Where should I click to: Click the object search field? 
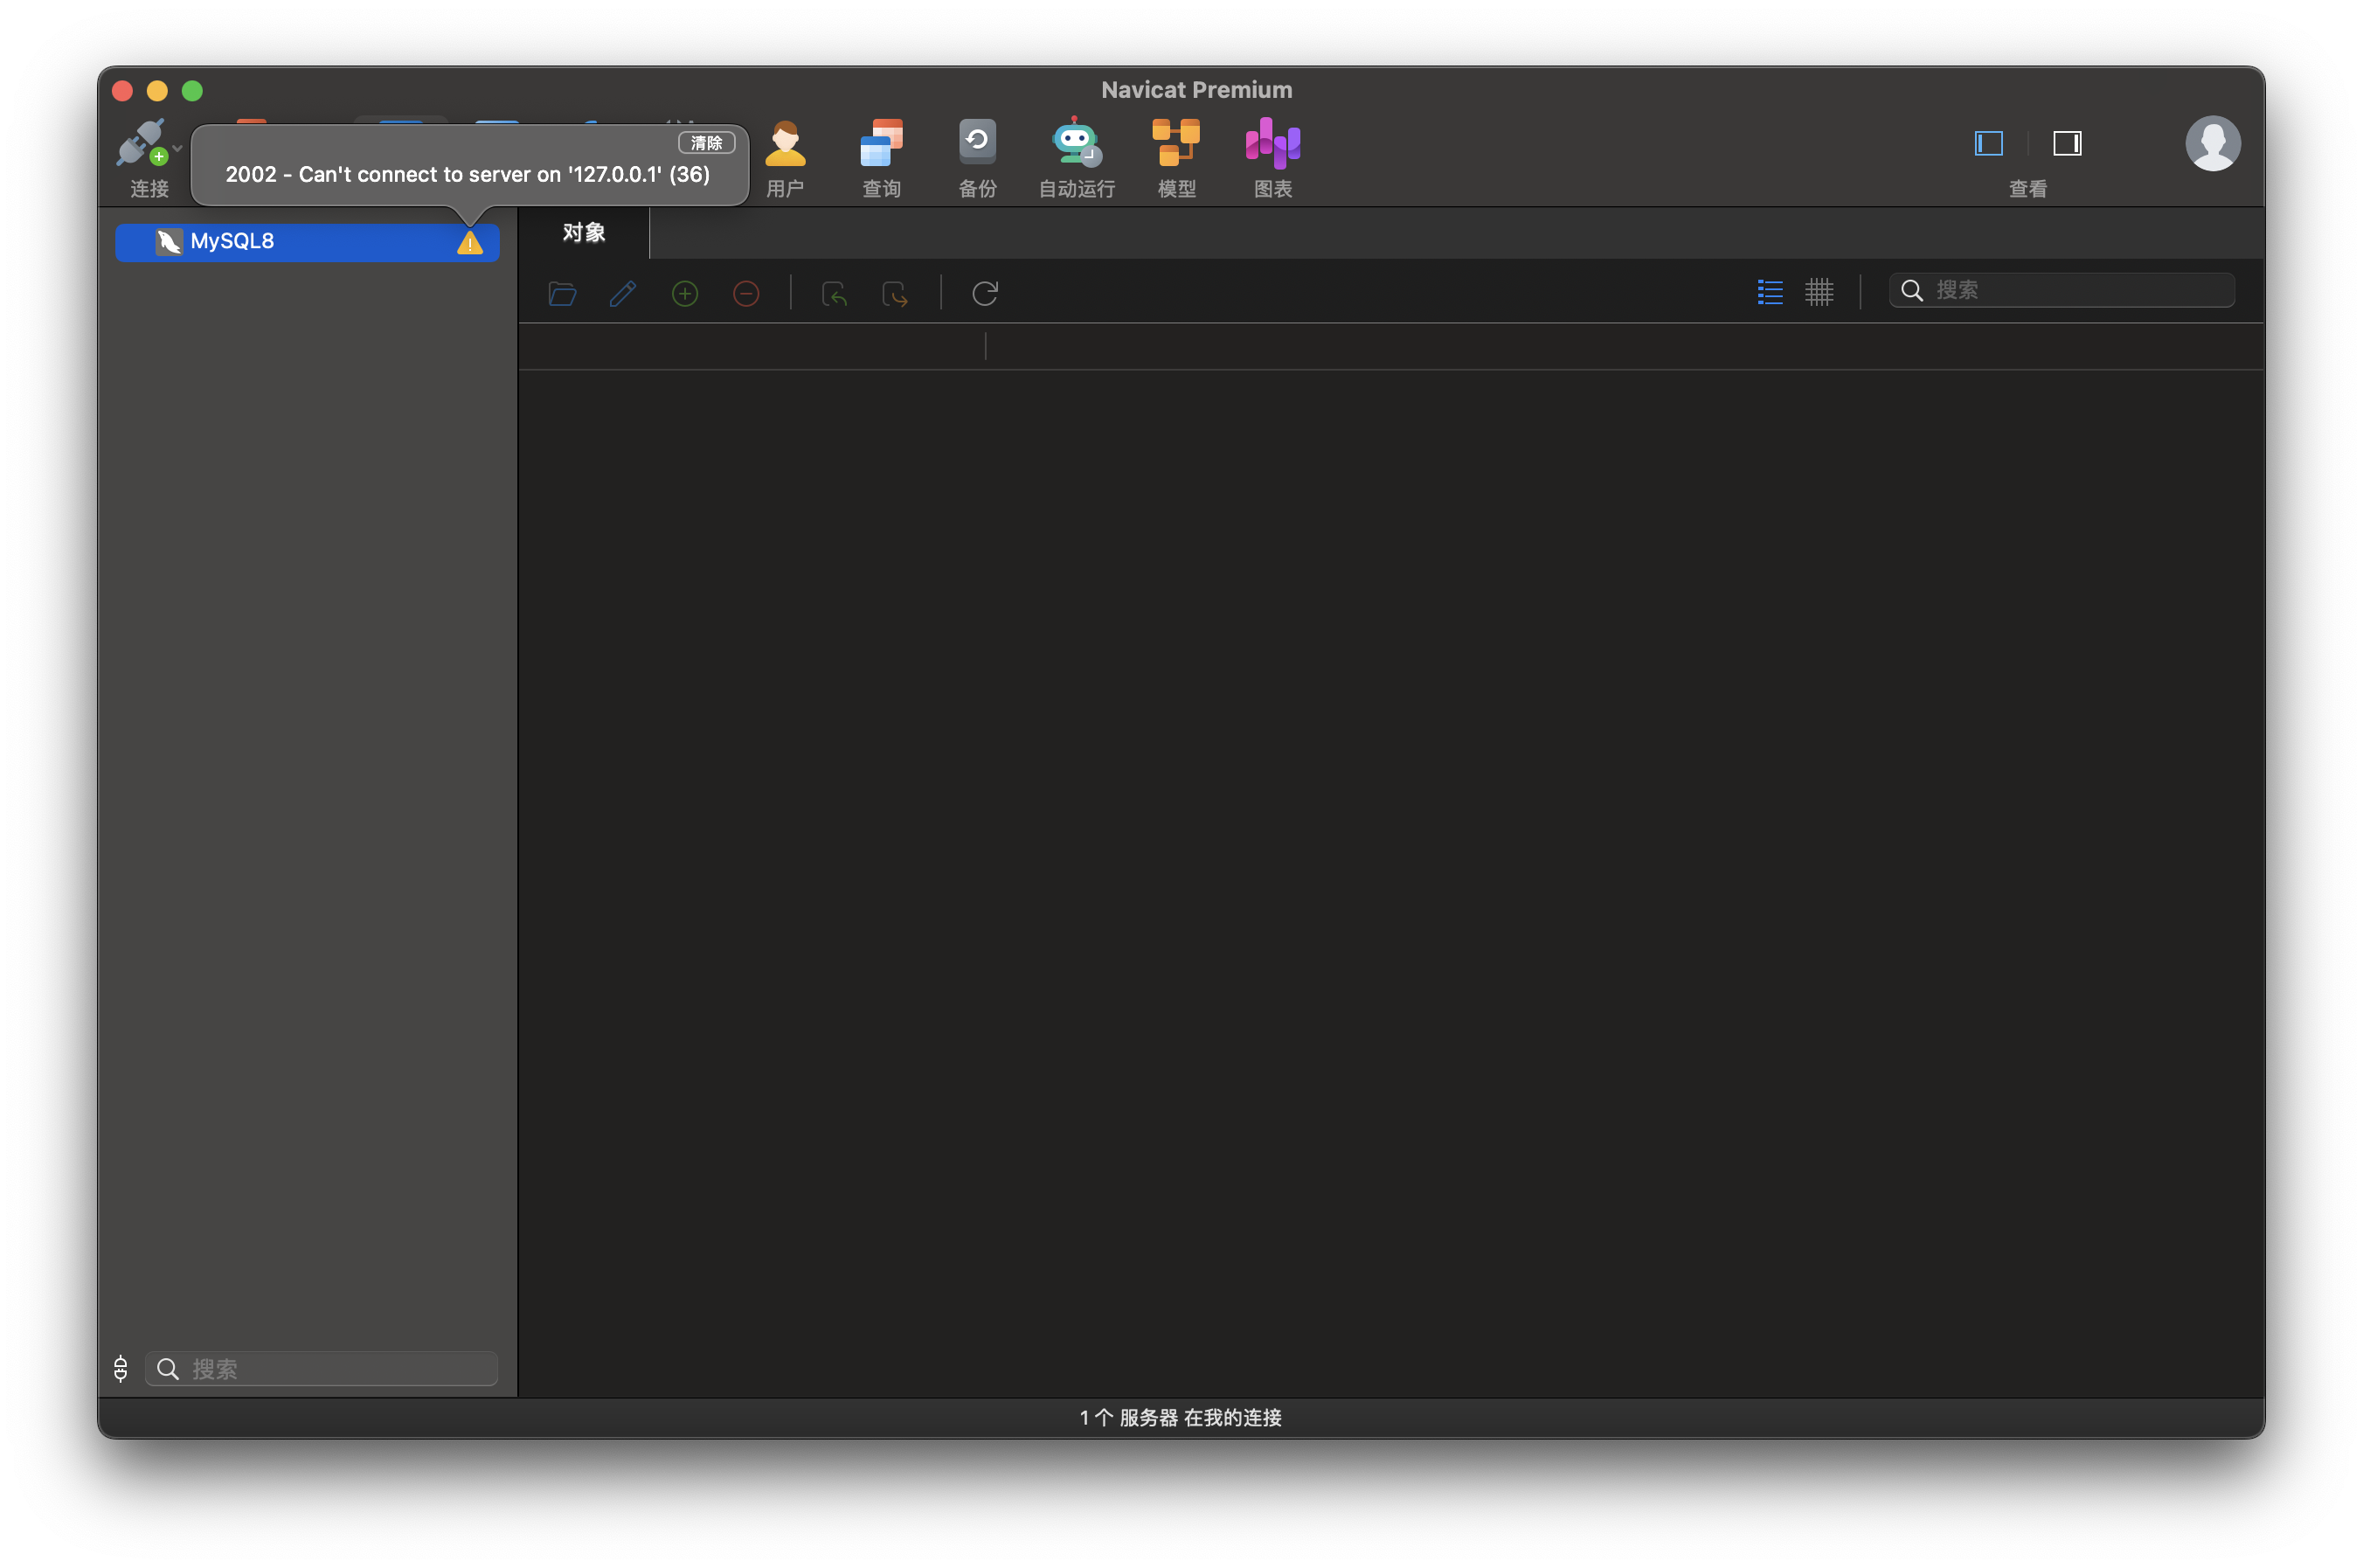pyautogui.click(x=2062, y=290)
